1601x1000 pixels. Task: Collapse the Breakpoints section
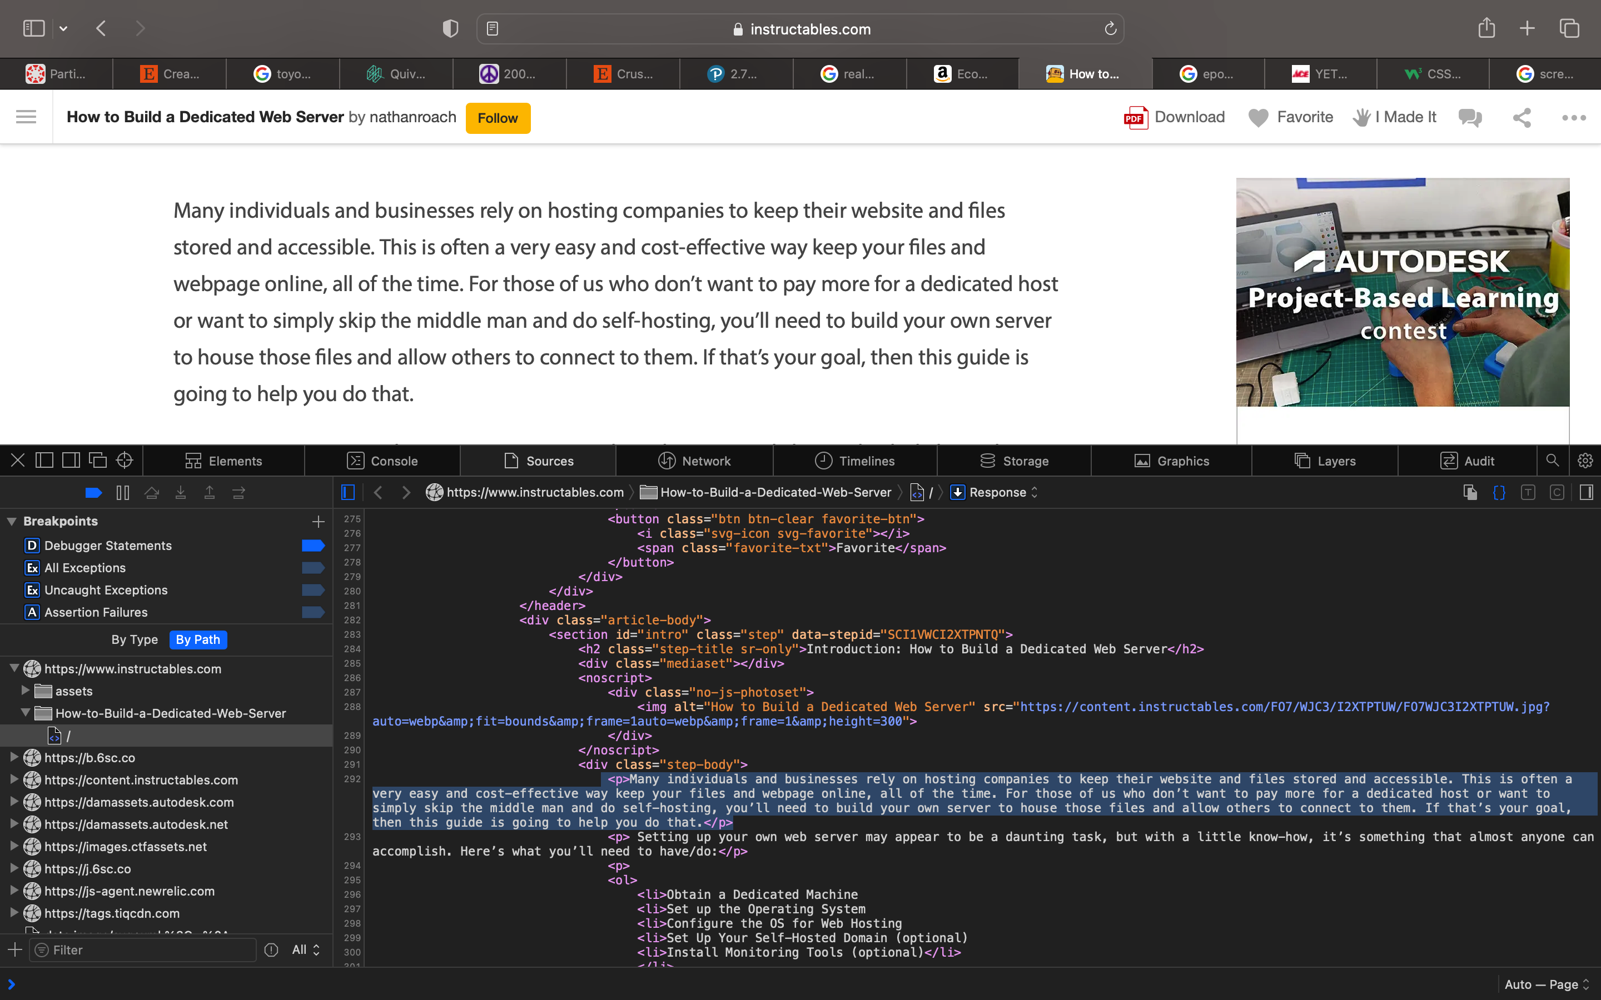pyautogui.click(x=12, y=521)
